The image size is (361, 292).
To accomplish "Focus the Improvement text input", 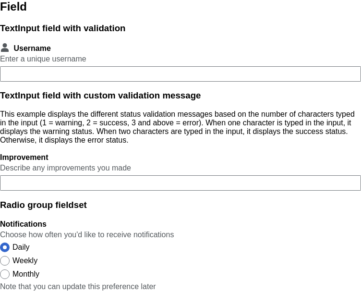I will pyautogui.click(x=180, y=183).
